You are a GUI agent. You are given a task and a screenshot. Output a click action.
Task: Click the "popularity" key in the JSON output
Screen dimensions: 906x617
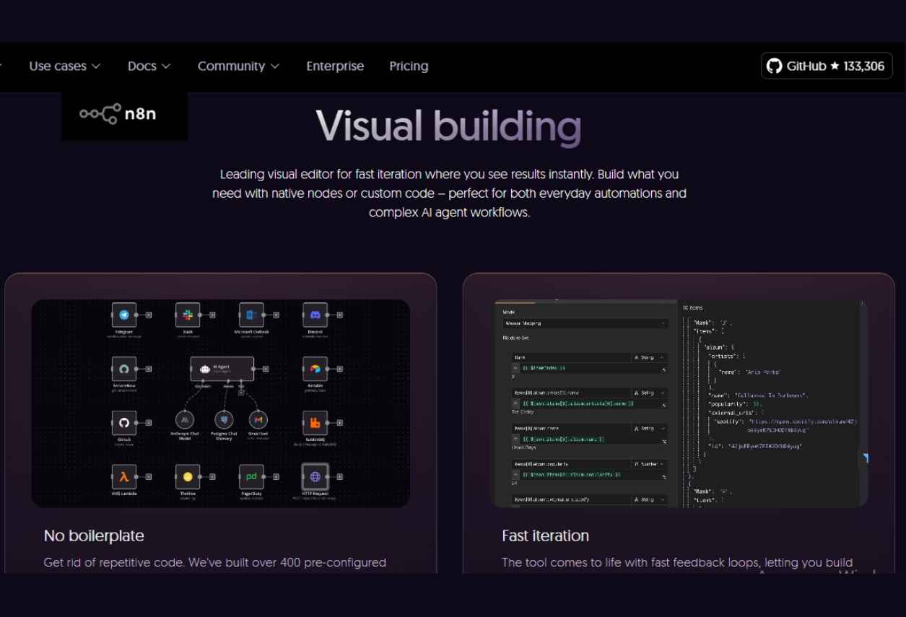726,405
